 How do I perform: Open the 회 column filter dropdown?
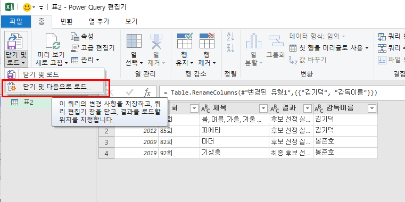pos(194,109)
